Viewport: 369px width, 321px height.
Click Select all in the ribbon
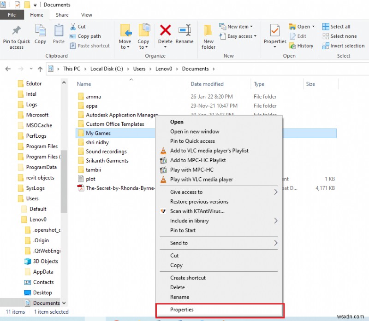(x=336, y=27)
